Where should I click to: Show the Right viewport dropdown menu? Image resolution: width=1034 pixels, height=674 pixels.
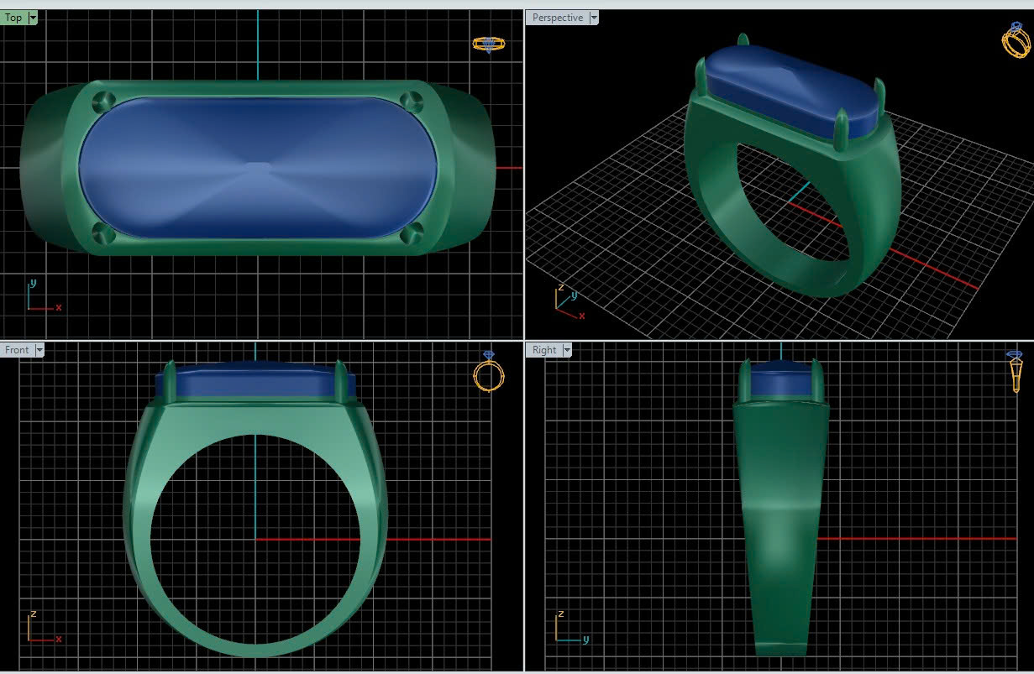pyautogui.click(x=567, y=350)
